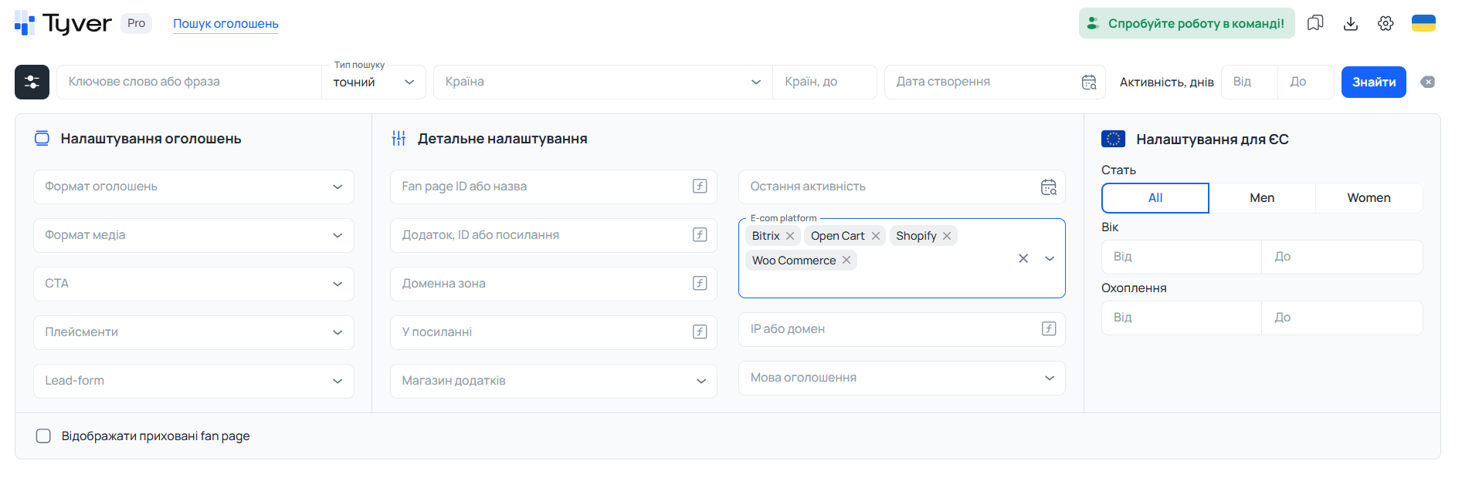Select Men gender option
1462x481 pixels.
[1262, 198]
